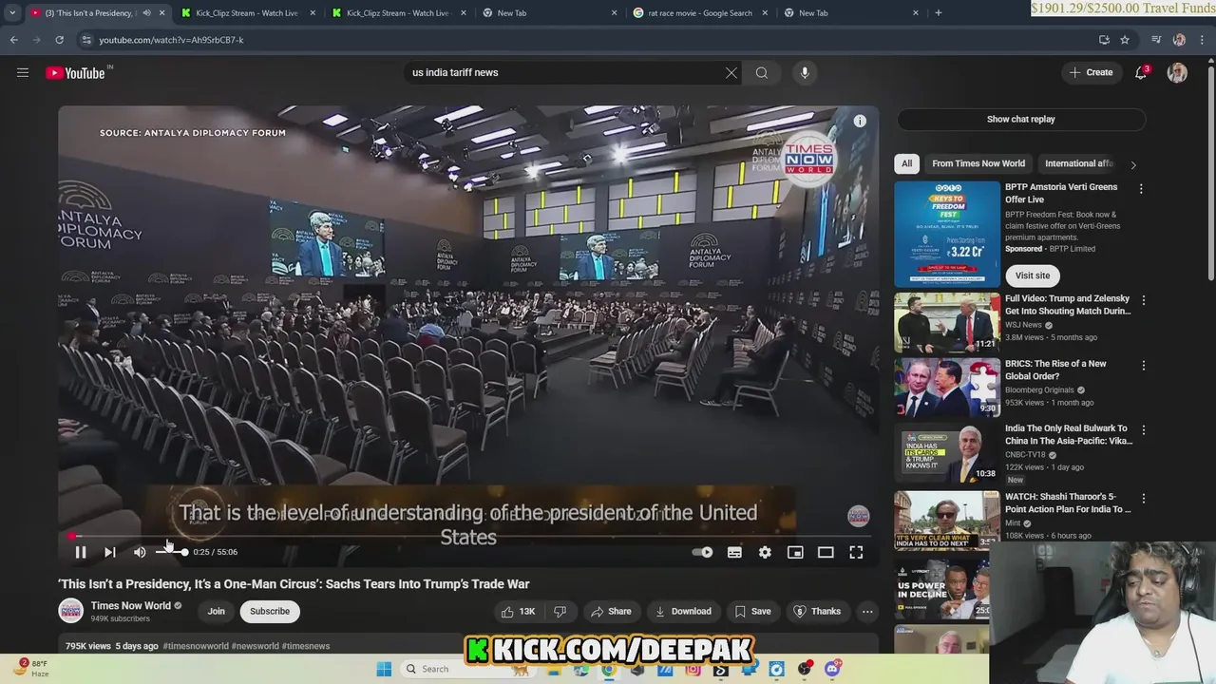Viewport: 1216px width, 684px height.
Task: Open more actions three-dot menu below video
Action: pos(867,611)
